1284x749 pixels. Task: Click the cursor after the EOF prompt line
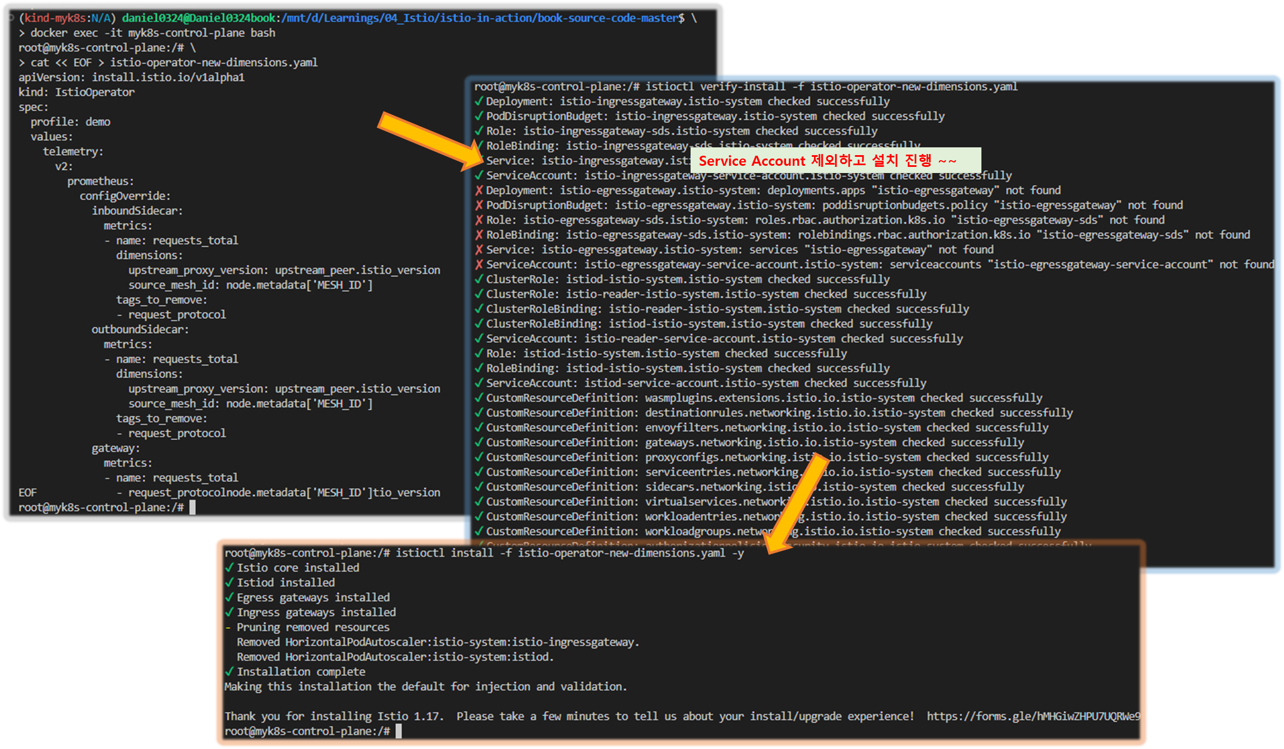tap(193, 507)
